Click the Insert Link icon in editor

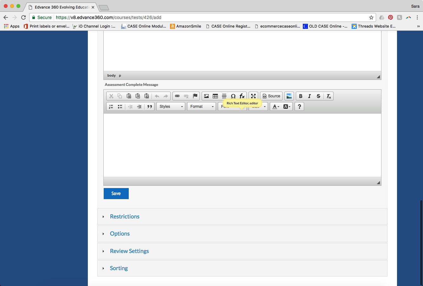click(x=177, y=96)
